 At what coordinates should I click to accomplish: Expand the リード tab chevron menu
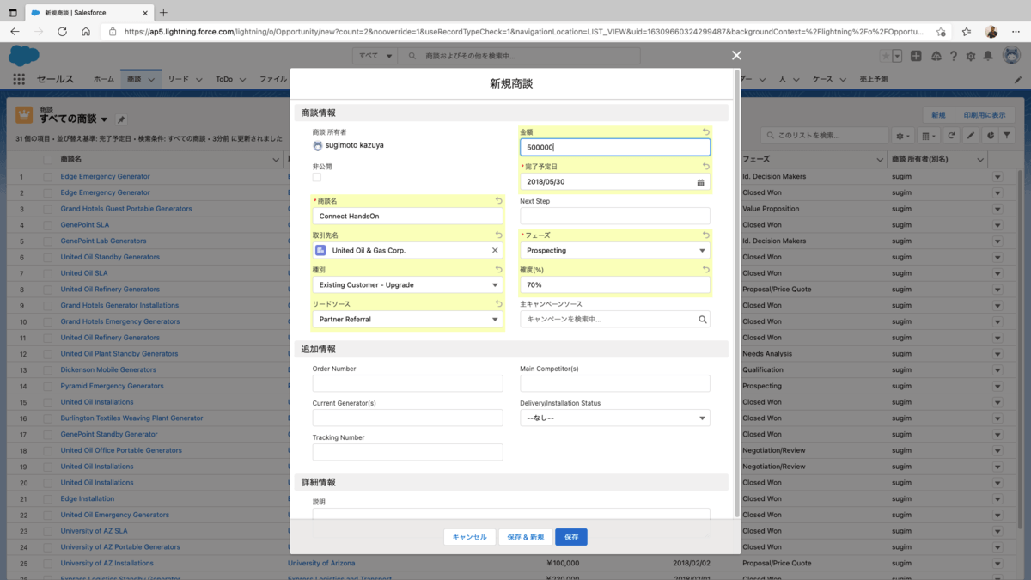click(198, 79)
